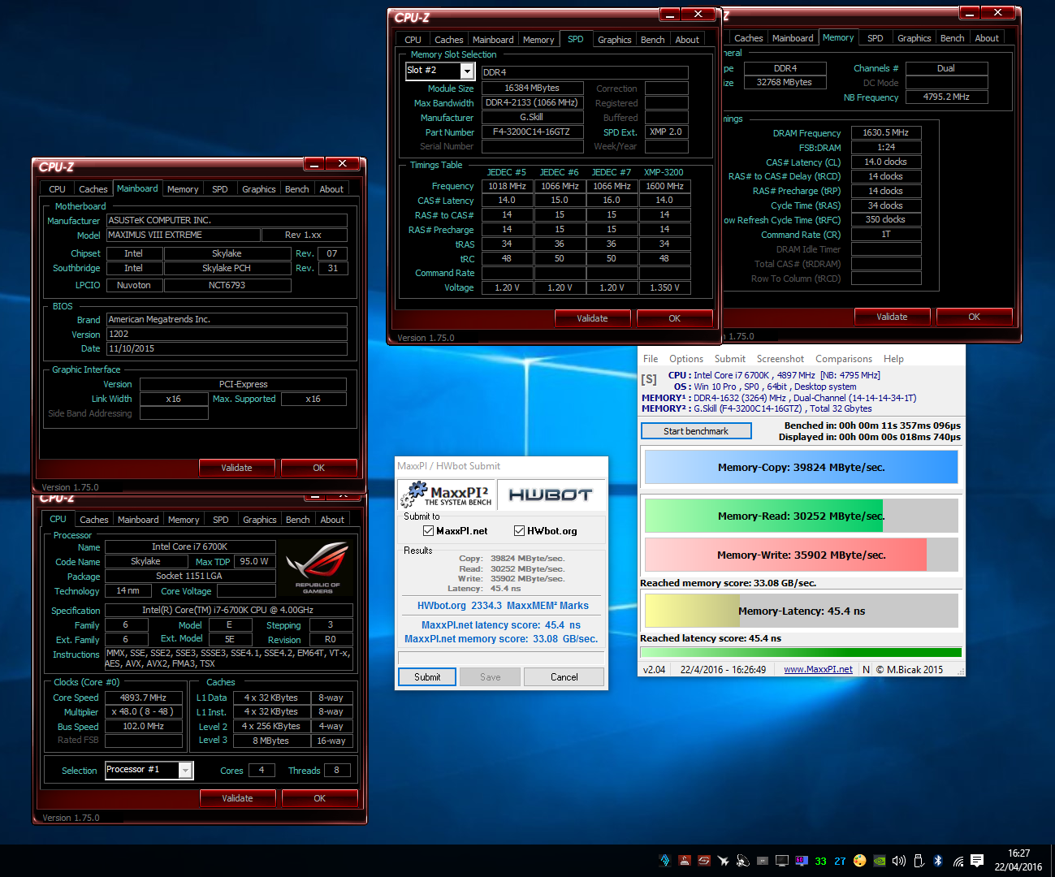
Task: Click the plain black monitor tray icon
Action: coord(782,861)
